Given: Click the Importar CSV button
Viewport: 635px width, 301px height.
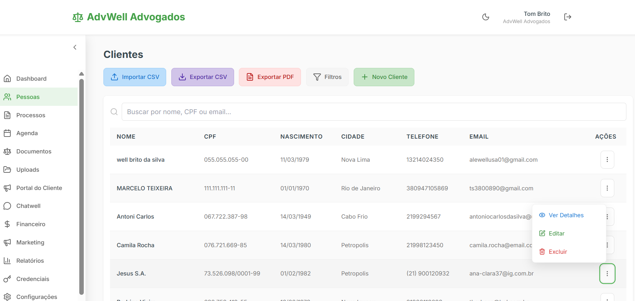Looking at the screenshot, I should (135, 77).
